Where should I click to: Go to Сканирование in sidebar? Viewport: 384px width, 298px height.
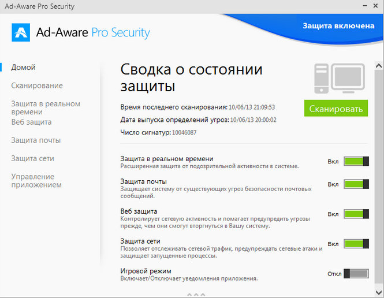(37, 85)
